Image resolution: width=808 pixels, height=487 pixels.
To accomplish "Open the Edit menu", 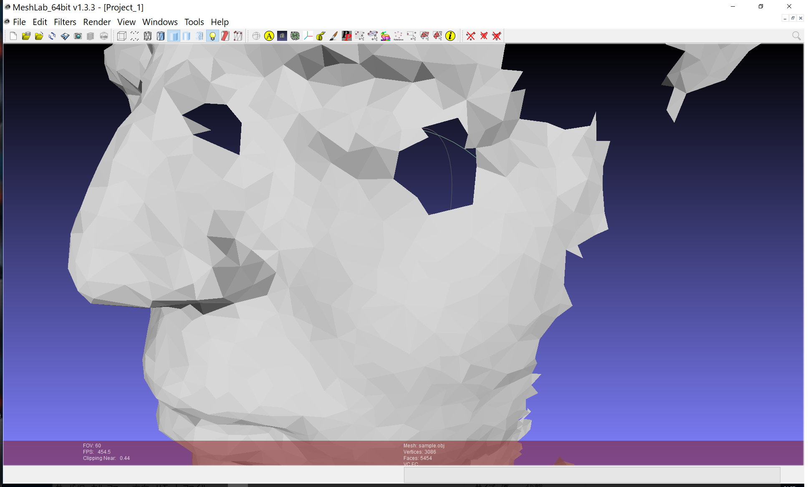I will [x=40, y=22].
